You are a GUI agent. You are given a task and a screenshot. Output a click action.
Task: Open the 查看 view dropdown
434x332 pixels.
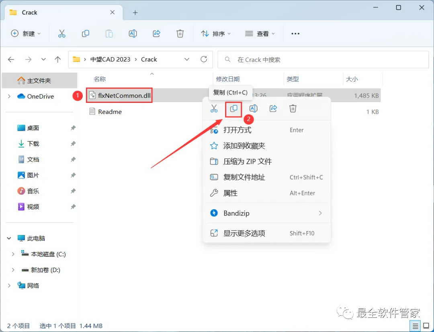pos(260,33)
